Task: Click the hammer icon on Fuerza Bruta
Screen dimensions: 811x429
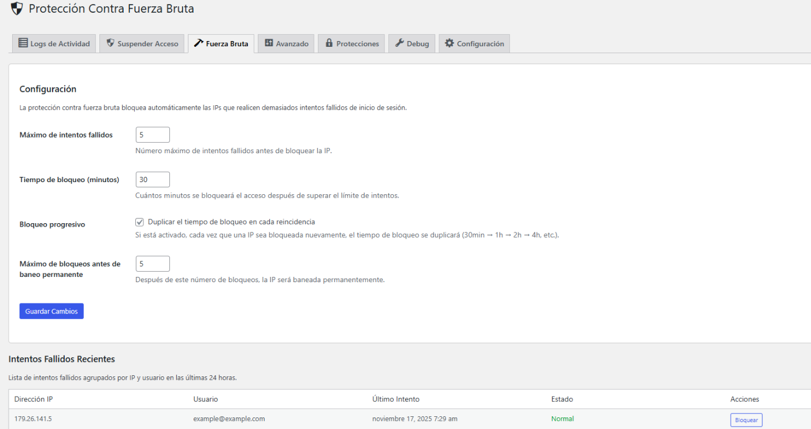Action: pos(199,43)
